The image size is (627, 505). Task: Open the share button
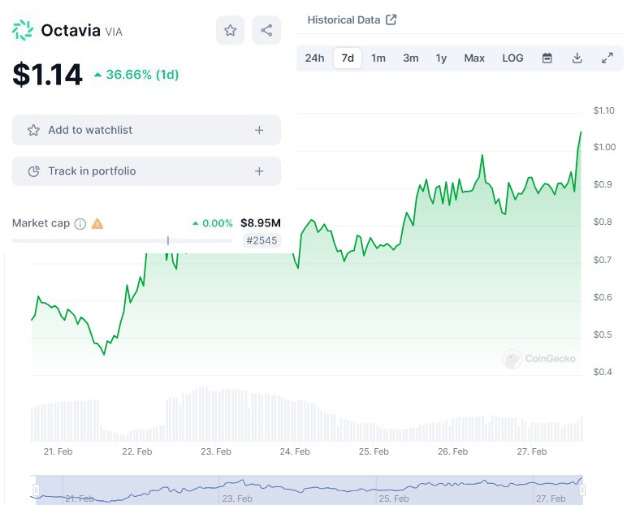tap(266, 30)
